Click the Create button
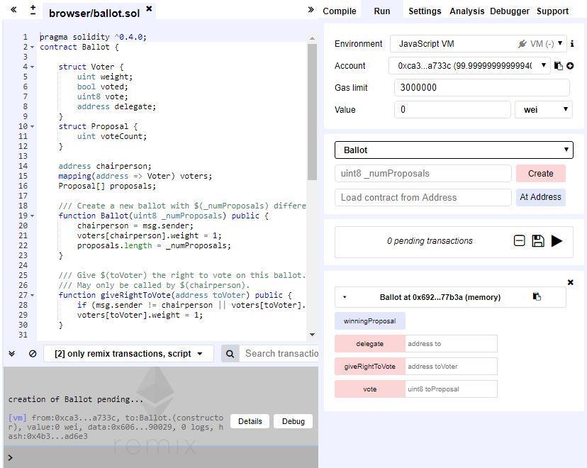The image size is (587, 468). click(x=541, y=174)
